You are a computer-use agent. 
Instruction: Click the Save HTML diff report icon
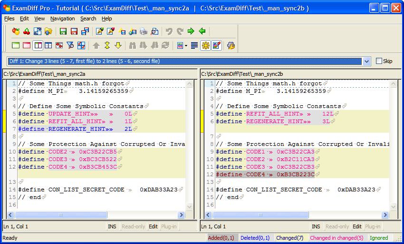133,31
